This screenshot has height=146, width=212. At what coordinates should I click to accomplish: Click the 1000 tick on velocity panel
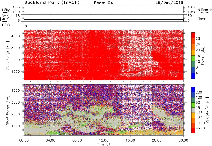[15, 126]
